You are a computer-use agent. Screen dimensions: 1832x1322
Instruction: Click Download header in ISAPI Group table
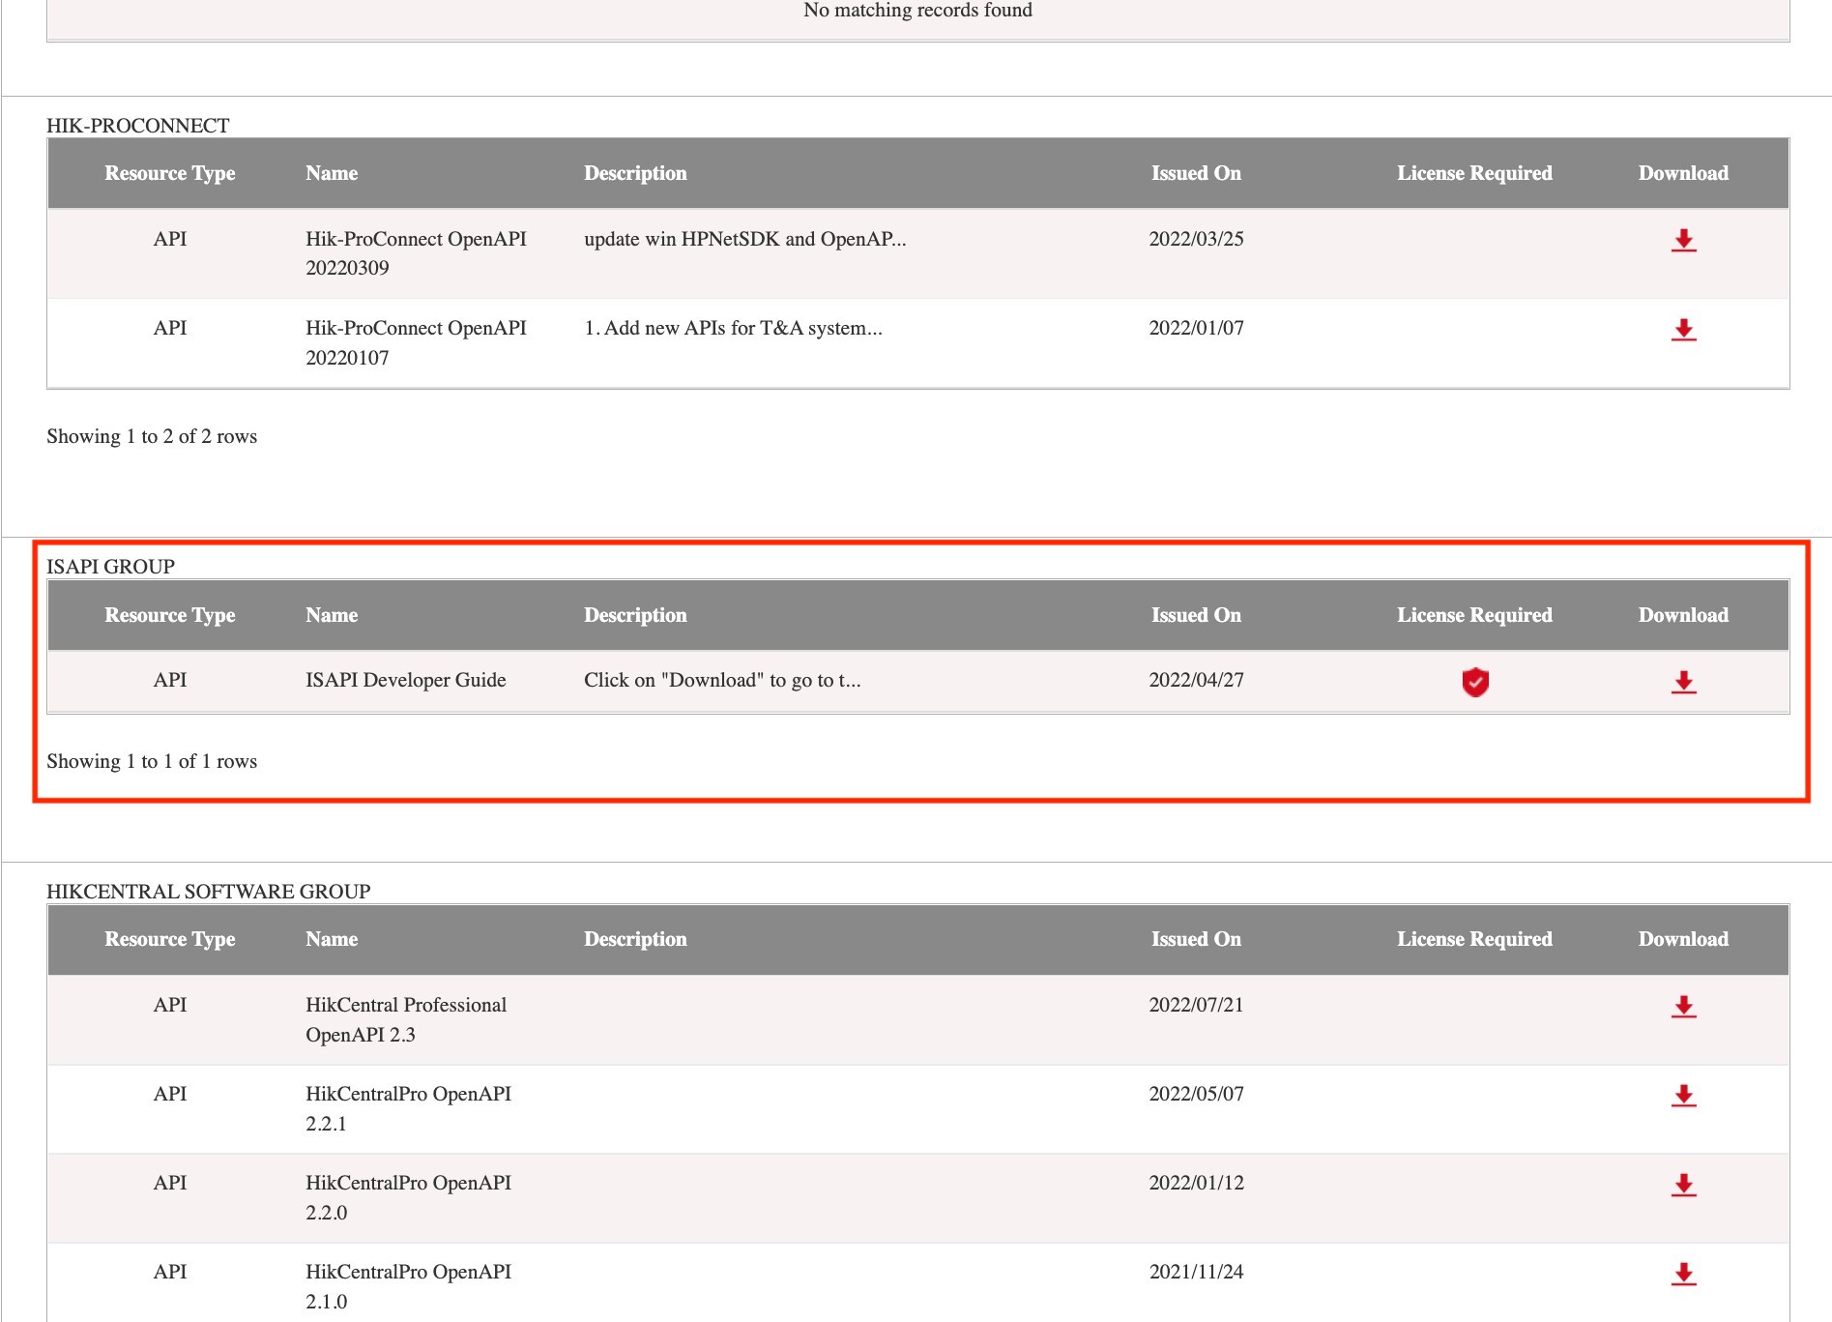tap(1683, 615)
